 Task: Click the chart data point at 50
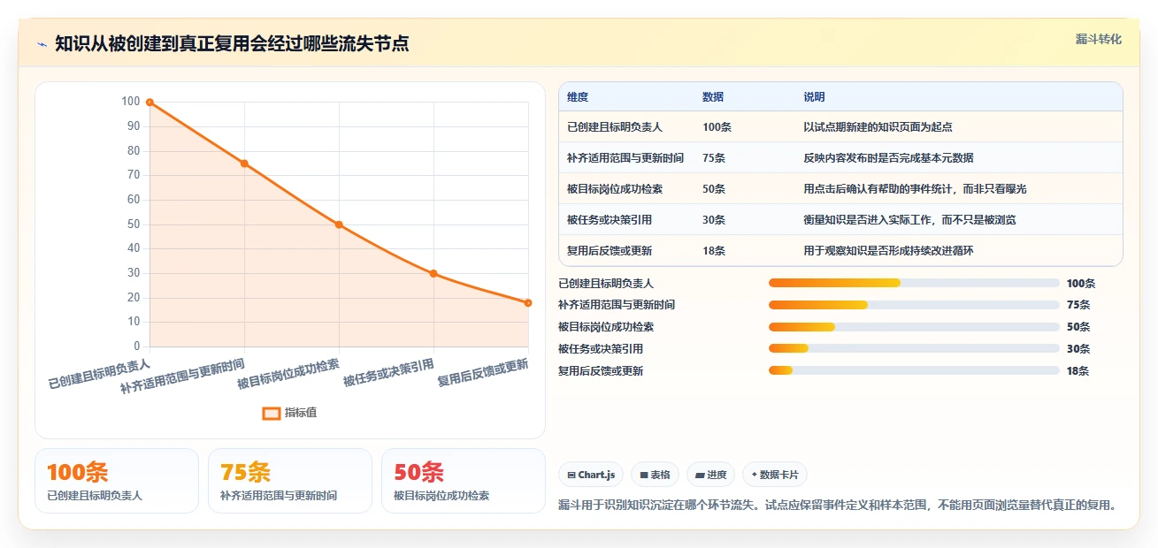[x=339, y=225]
